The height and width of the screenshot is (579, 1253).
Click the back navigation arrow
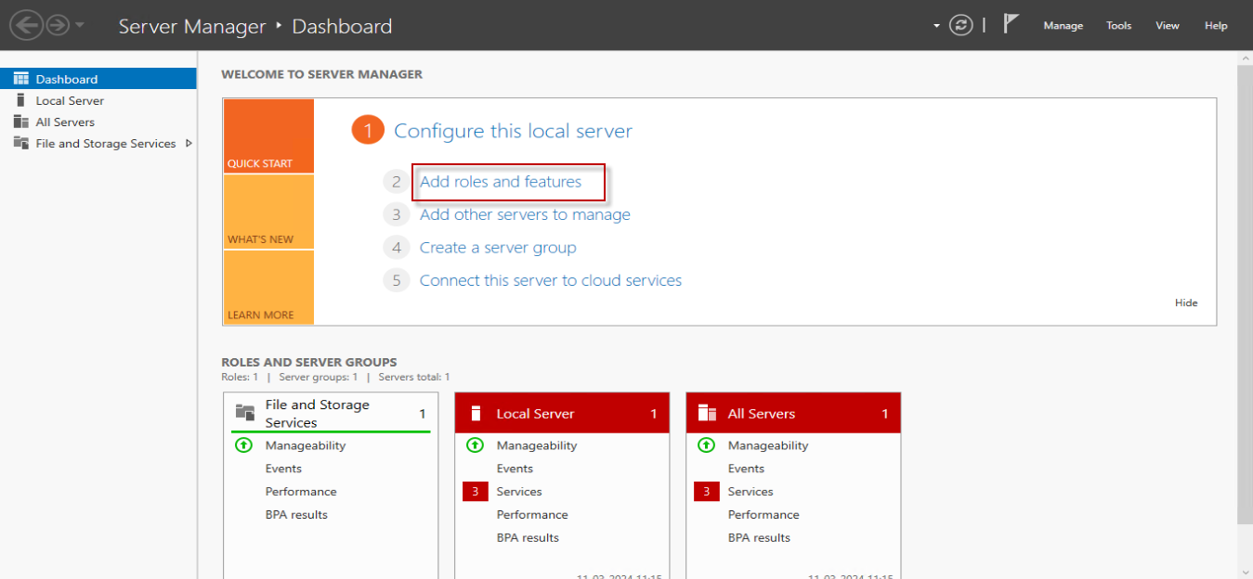[x=26, y=26]
